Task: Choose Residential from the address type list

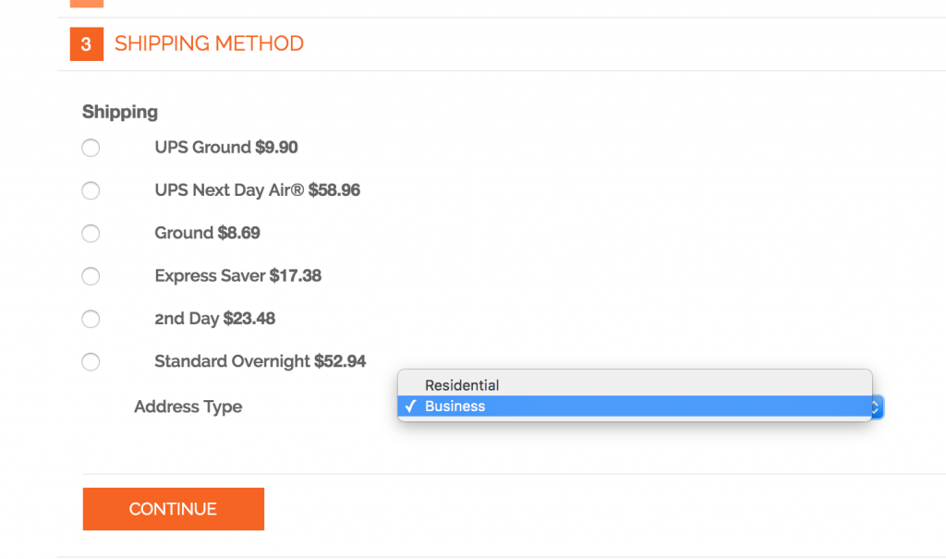Action: 462,385
